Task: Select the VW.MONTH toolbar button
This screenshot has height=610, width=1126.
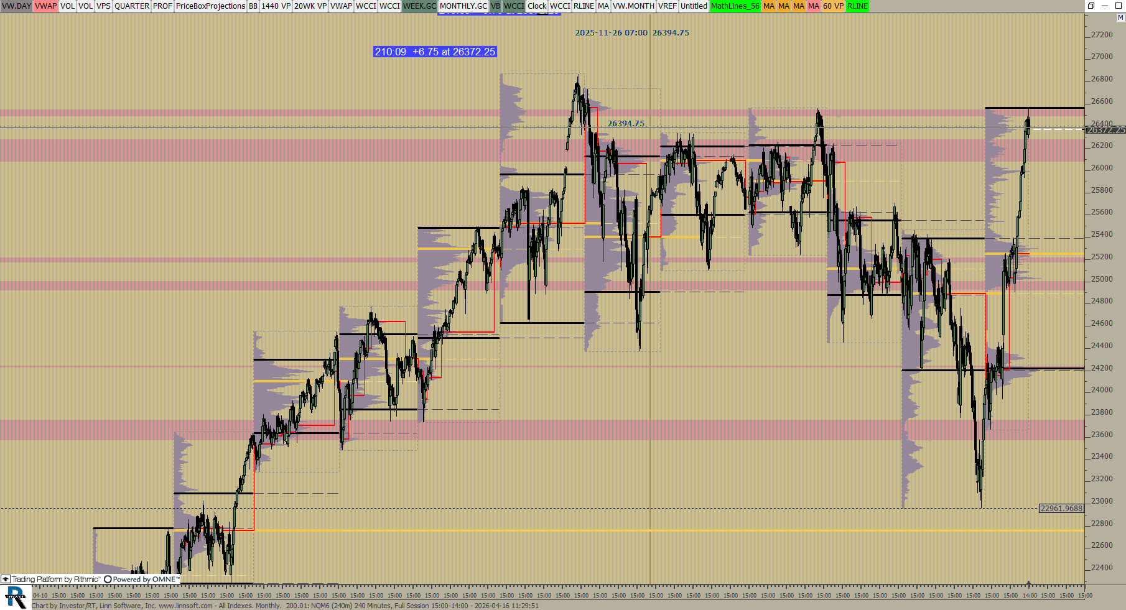Action: (x=633, y=6)
